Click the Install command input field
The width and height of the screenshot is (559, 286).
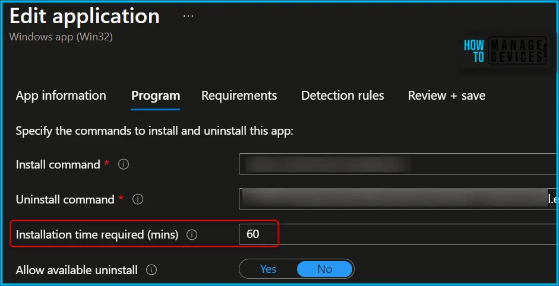point(399,164)
